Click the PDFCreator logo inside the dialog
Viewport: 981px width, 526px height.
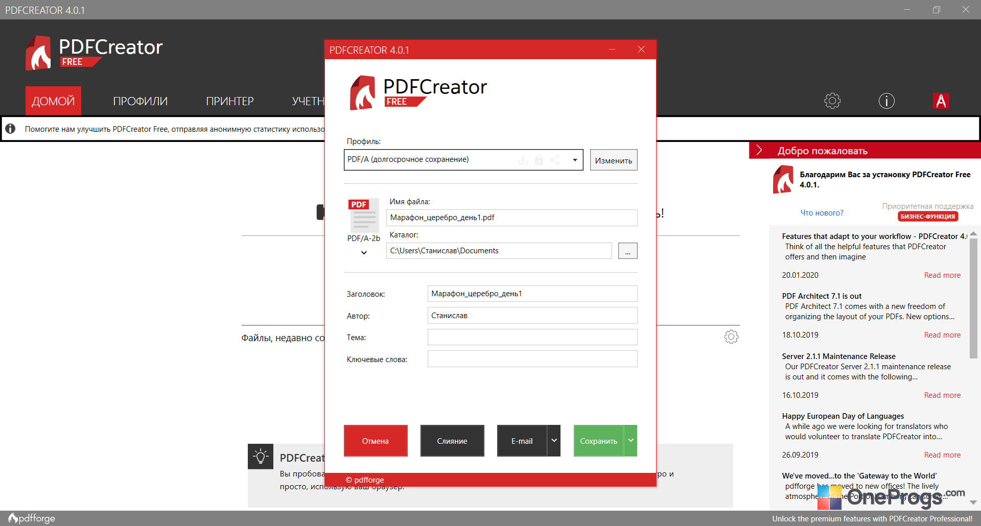coord(418,92)
